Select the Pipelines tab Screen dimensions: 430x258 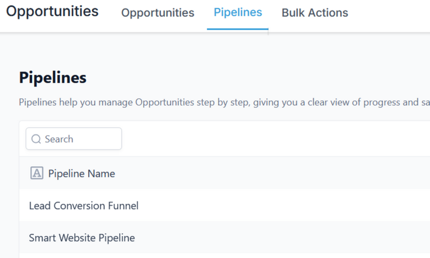[x=238, y=12]
